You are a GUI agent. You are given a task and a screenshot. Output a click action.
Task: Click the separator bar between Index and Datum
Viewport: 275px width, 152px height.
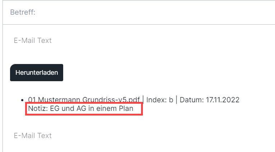[176, 100]
